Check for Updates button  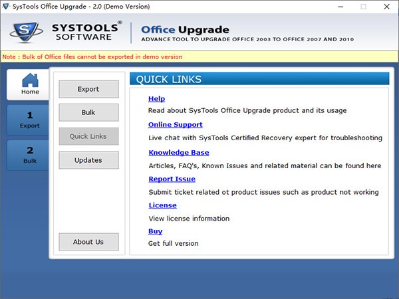pyautogui.click(x=88, y=160)
